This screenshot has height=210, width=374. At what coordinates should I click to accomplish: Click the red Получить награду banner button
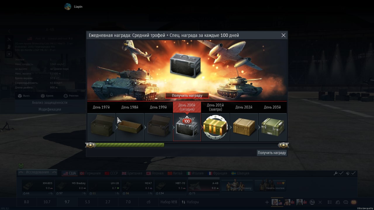[187, 95]
